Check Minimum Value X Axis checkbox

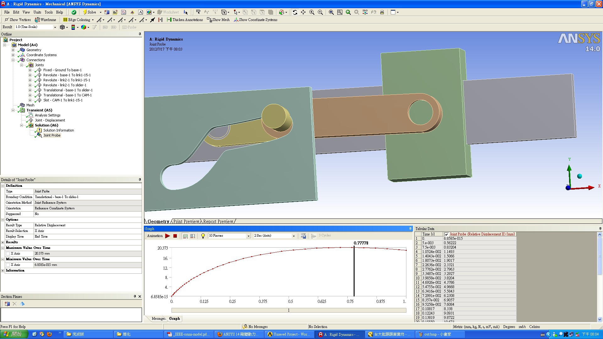pos(8,265)
